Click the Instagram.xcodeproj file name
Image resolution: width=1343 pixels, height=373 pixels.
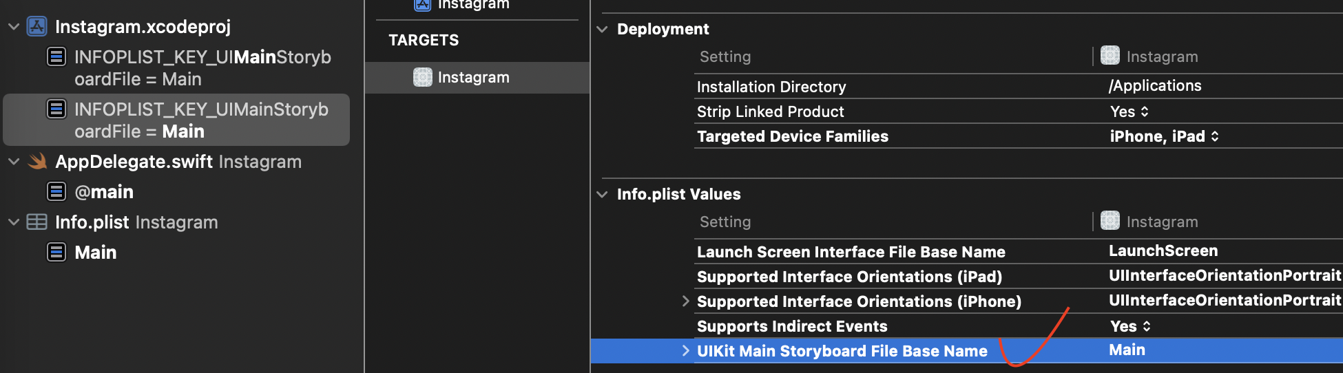tap(143, 27)
